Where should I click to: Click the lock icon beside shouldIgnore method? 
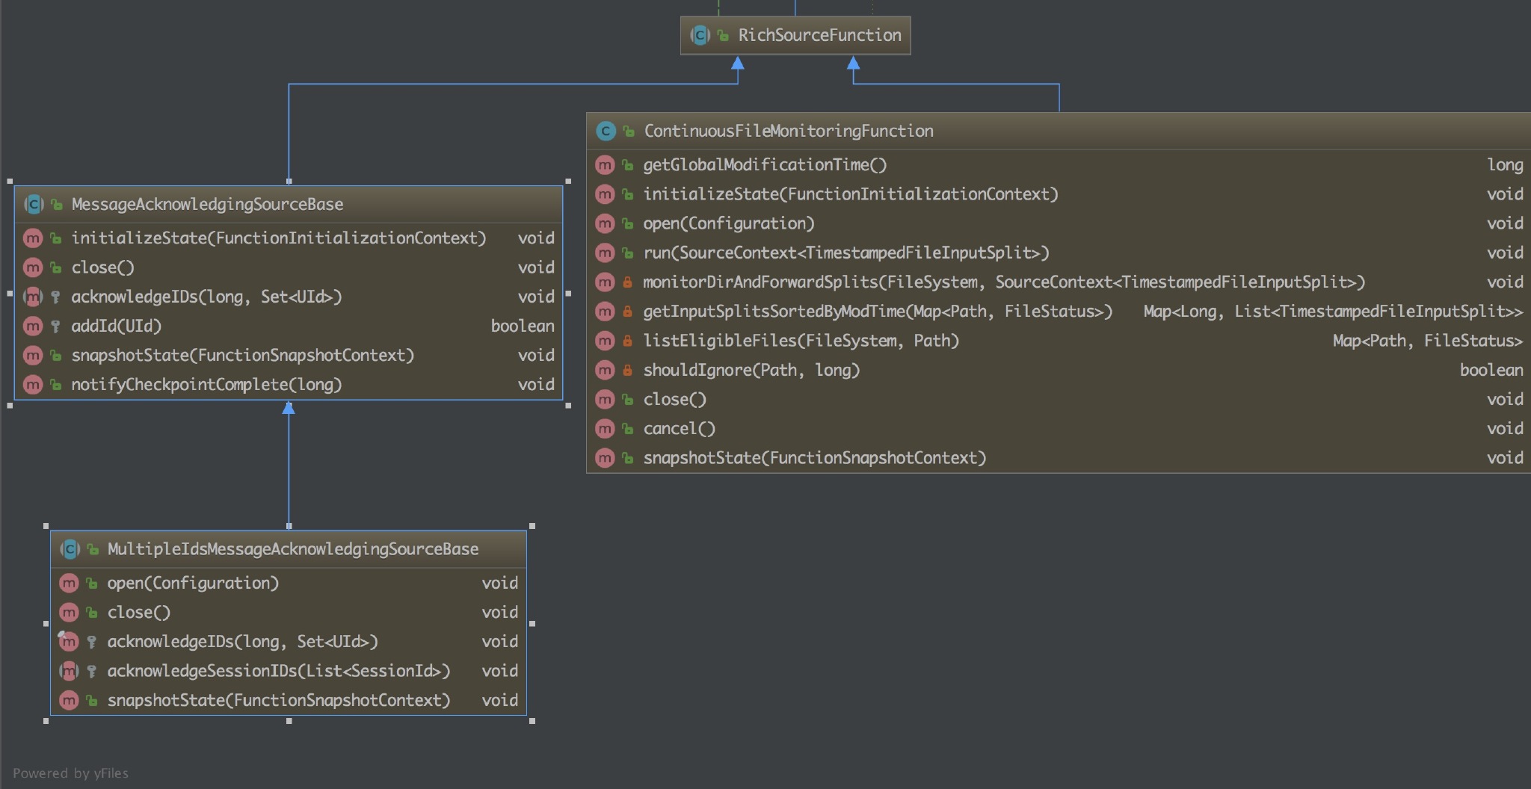pyautogui.click(x=627, y=371)
